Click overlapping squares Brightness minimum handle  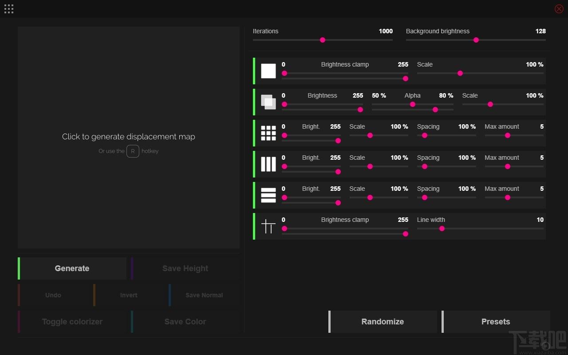tap(284, 104)
